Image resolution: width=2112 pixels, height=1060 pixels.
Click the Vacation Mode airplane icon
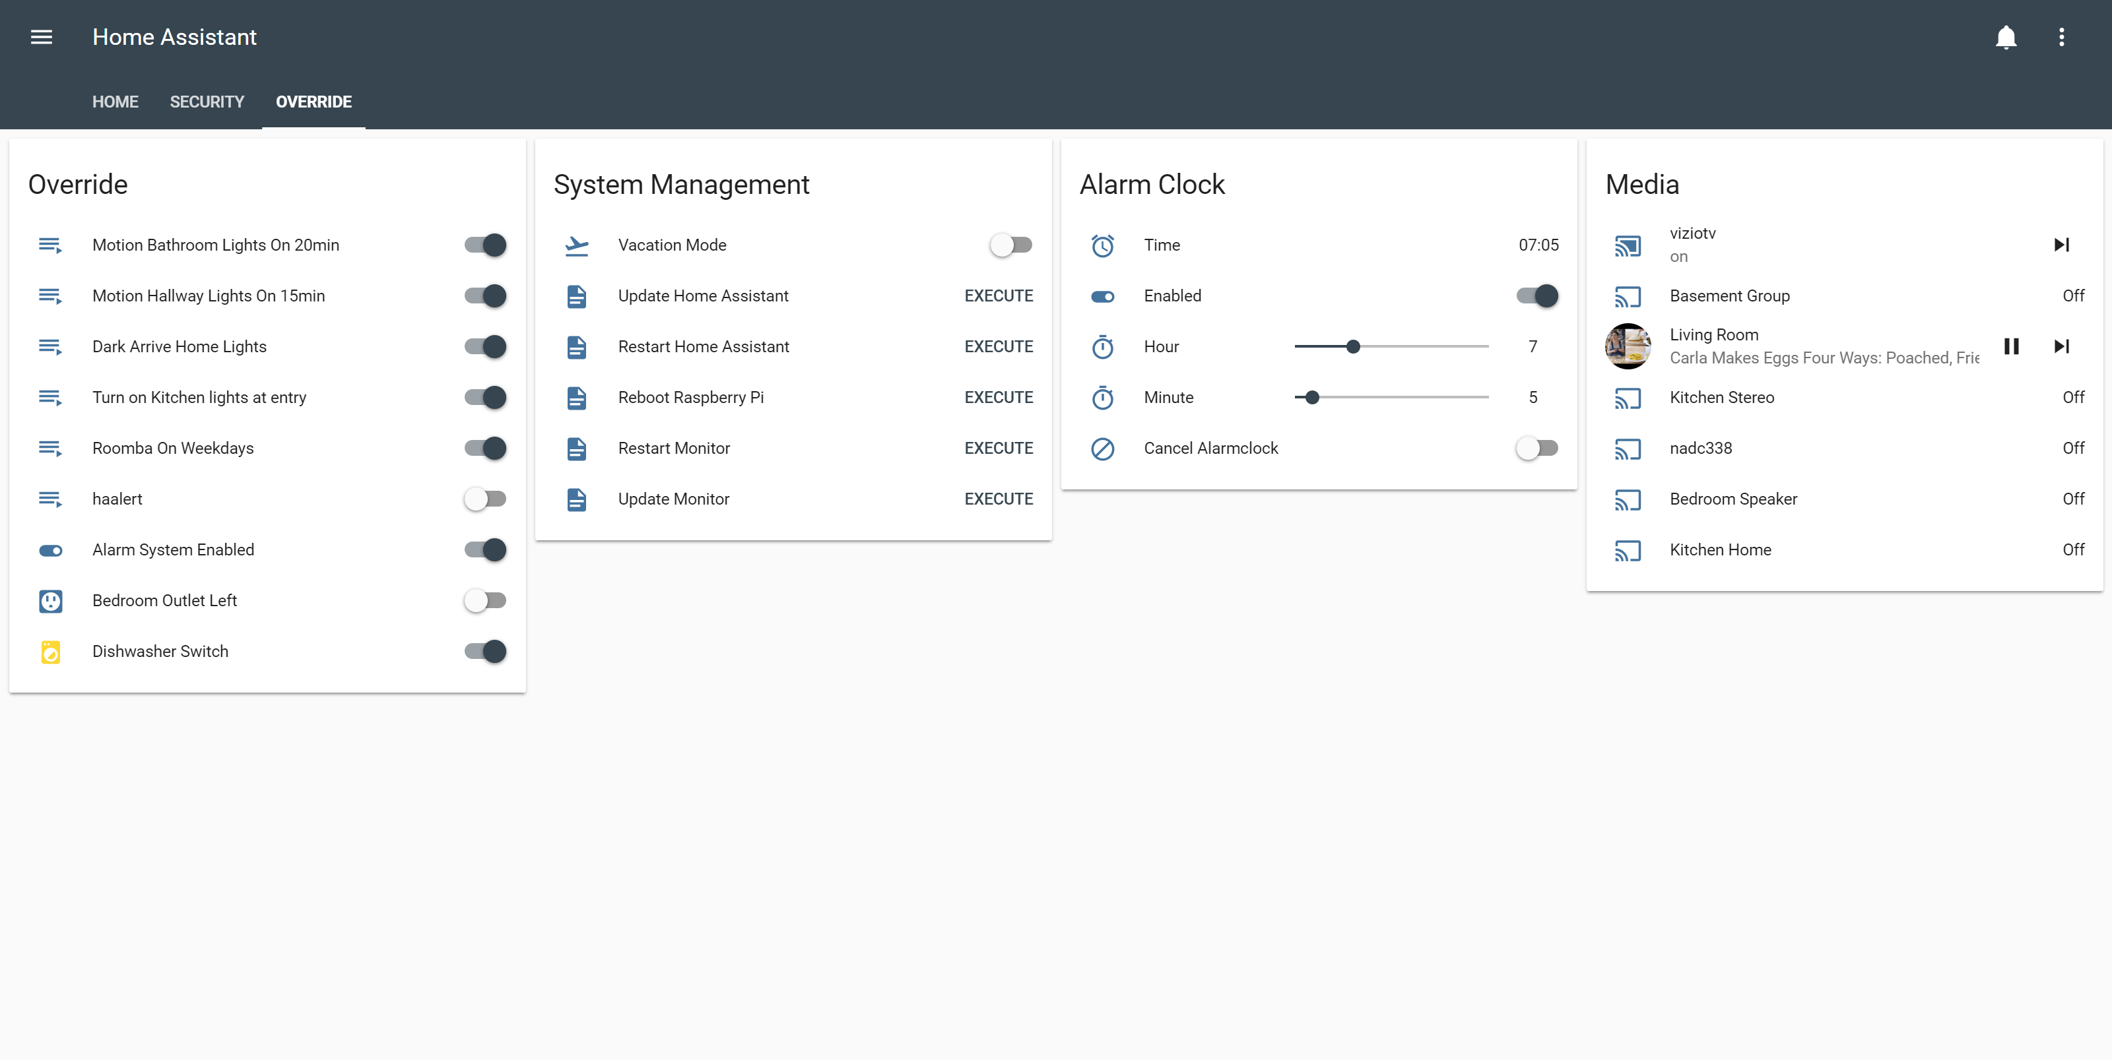(576, 245)
